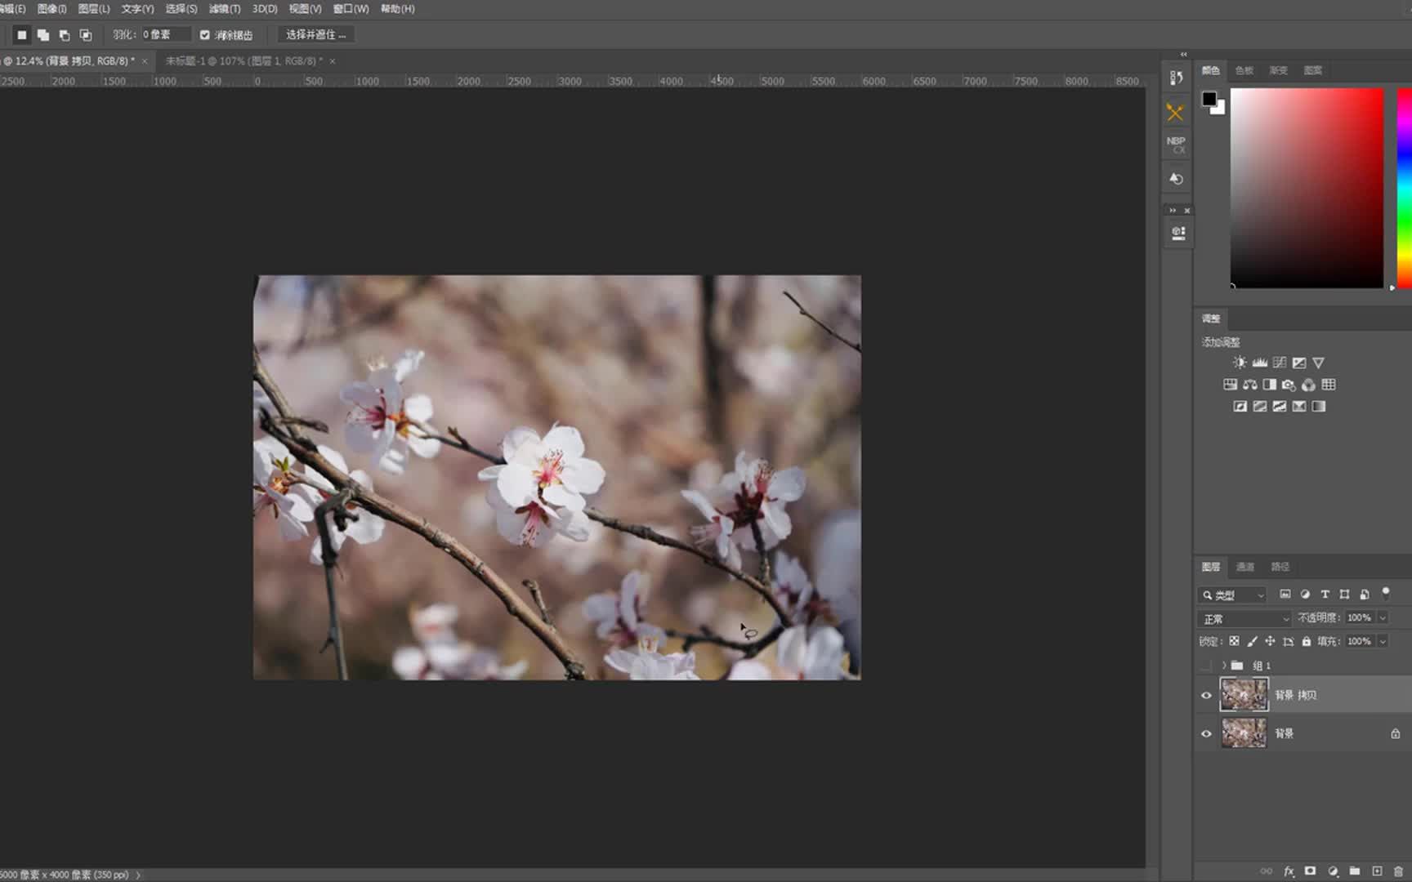Add a Selective Color adjustment
The height and width of the screenshot is (882, 1412).
point(1298,407)
